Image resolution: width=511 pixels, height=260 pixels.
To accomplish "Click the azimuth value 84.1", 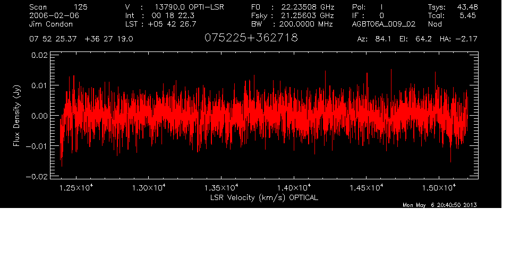I will click(x=384, y=39).
